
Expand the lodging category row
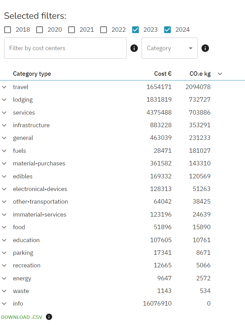click(x=4, y=100)
